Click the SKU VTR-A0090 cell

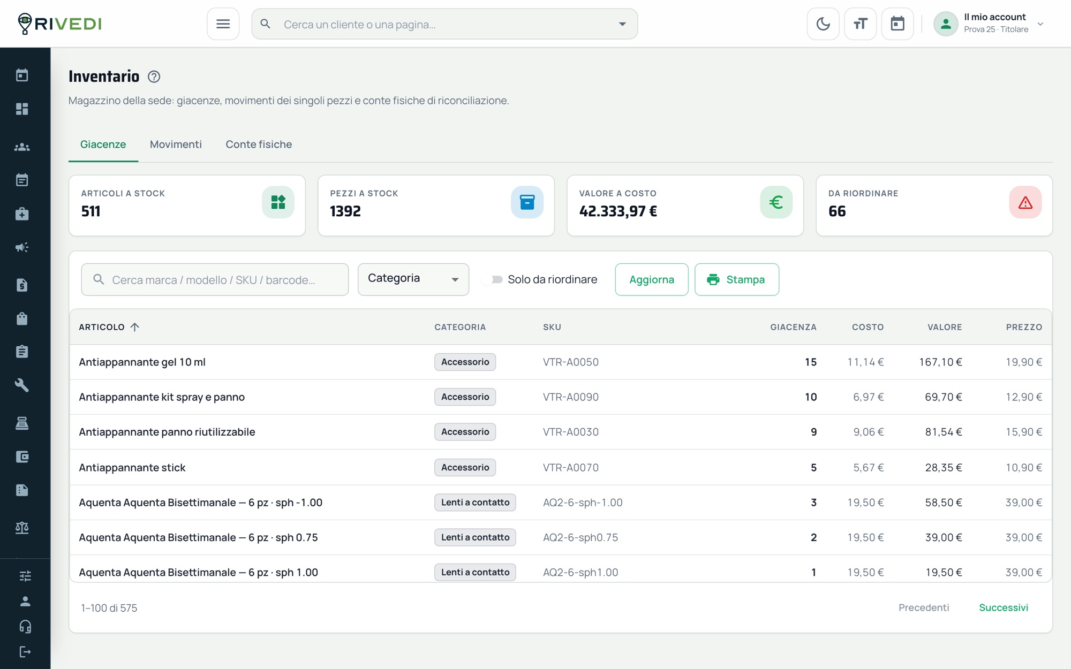tap(571, 397)
